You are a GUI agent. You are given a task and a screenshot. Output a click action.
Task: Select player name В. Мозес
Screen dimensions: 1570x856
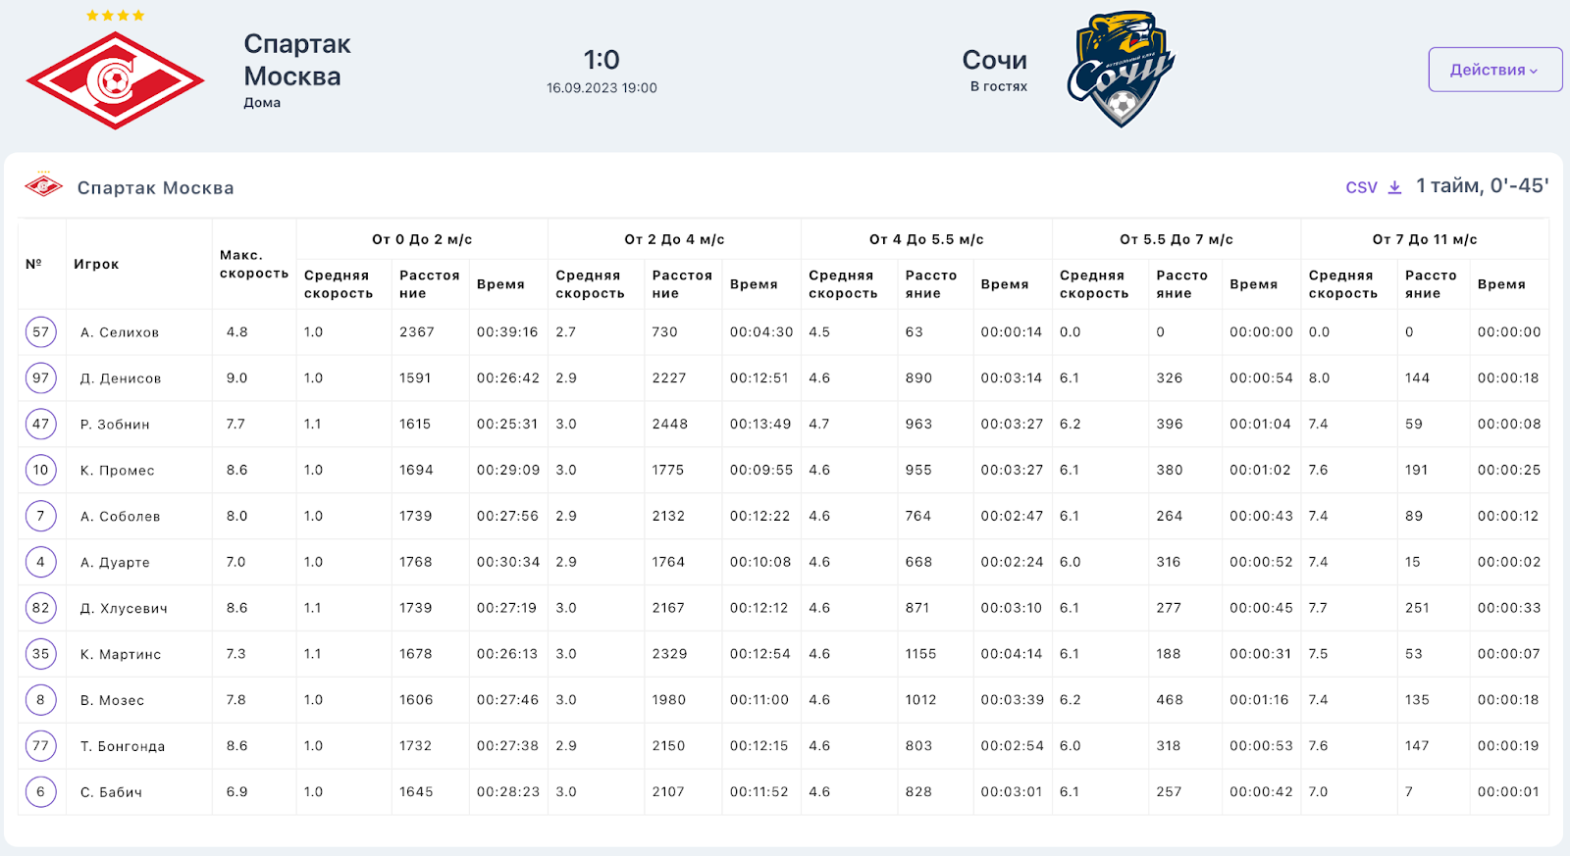click(x=112, y=701)
